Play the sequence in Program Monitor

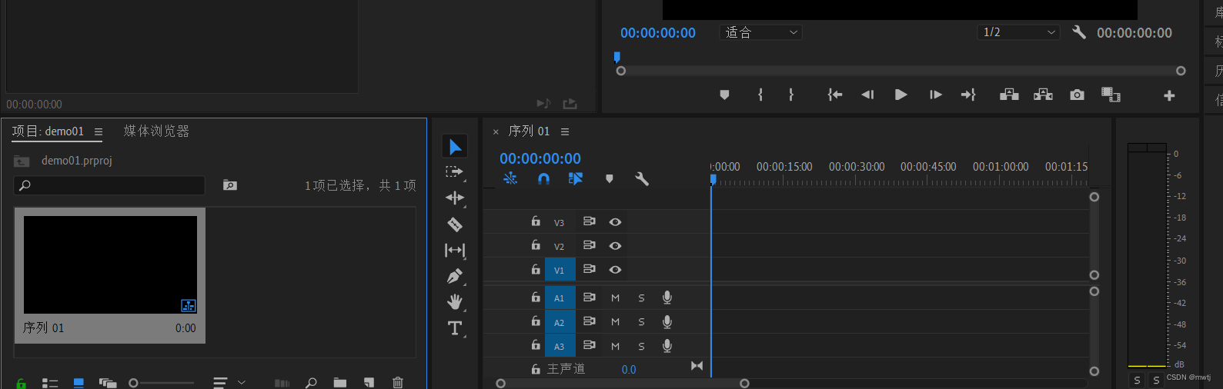(x=901, y=95)
